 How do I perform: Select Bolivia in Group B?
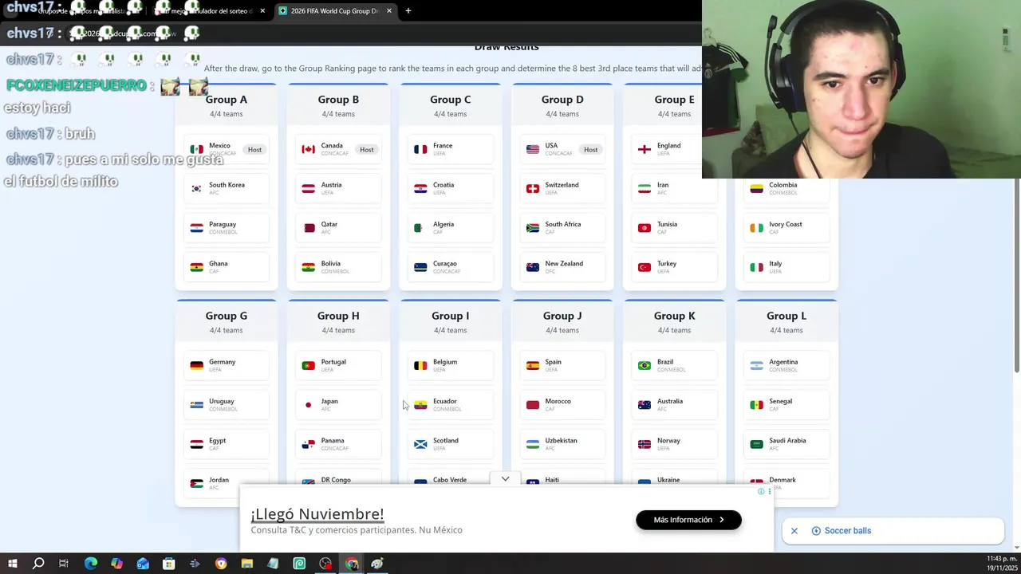(x=338, y=267)
